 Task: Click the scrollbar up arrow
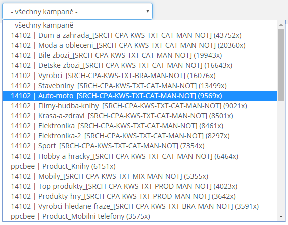[281, 25]
